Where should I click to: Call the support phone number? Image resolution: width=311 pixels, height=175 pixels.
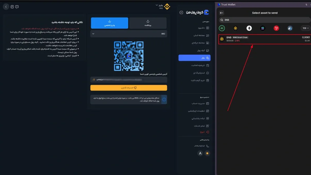[x=201, y=146]
